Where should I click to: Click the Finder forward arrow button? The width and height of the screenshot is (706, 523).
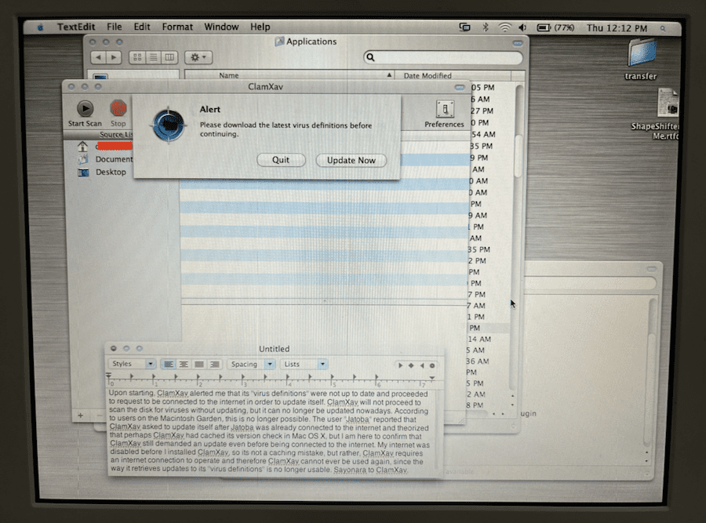coord(114,57)
